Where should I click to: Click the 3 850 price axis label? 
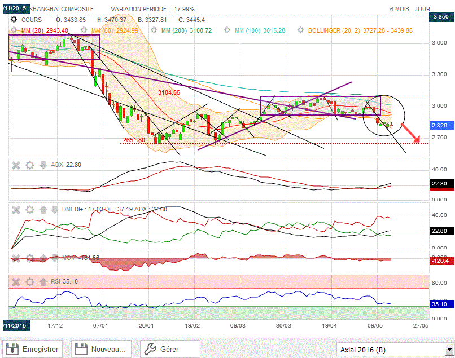click(440, 17)
